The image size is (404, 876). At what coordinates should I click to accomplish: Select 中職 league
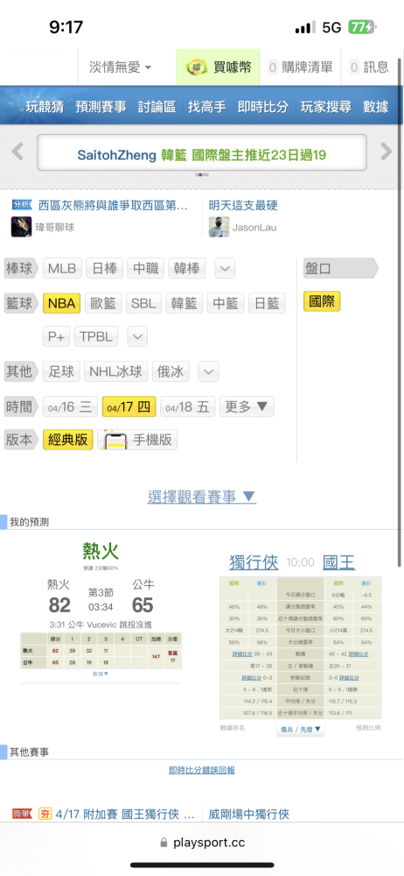(146, 268)
